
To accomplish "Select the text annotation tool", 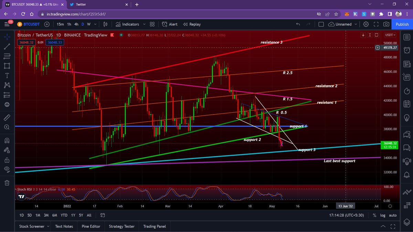I will pos(7,75).
